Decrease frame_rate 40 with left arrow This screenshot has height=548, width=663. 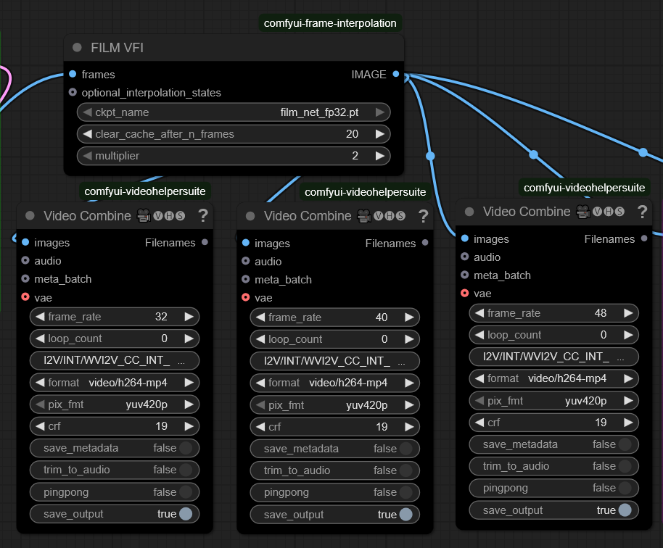point(260,317)
